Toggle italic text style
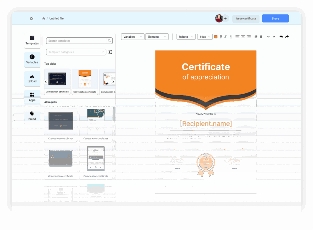The image size is (313, 230). (226, 37)
